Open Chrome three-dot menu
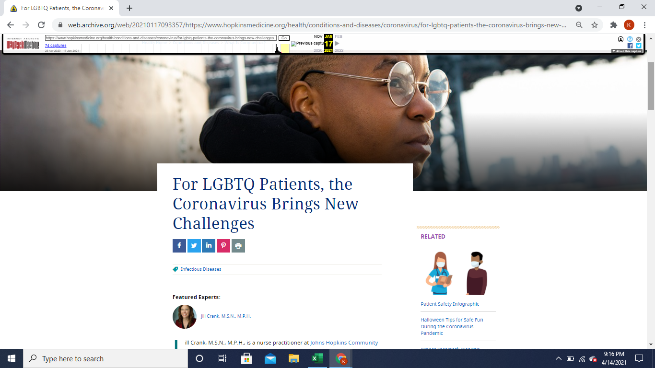The height and width of the screenshot is (368, 655). coord(644,25)
